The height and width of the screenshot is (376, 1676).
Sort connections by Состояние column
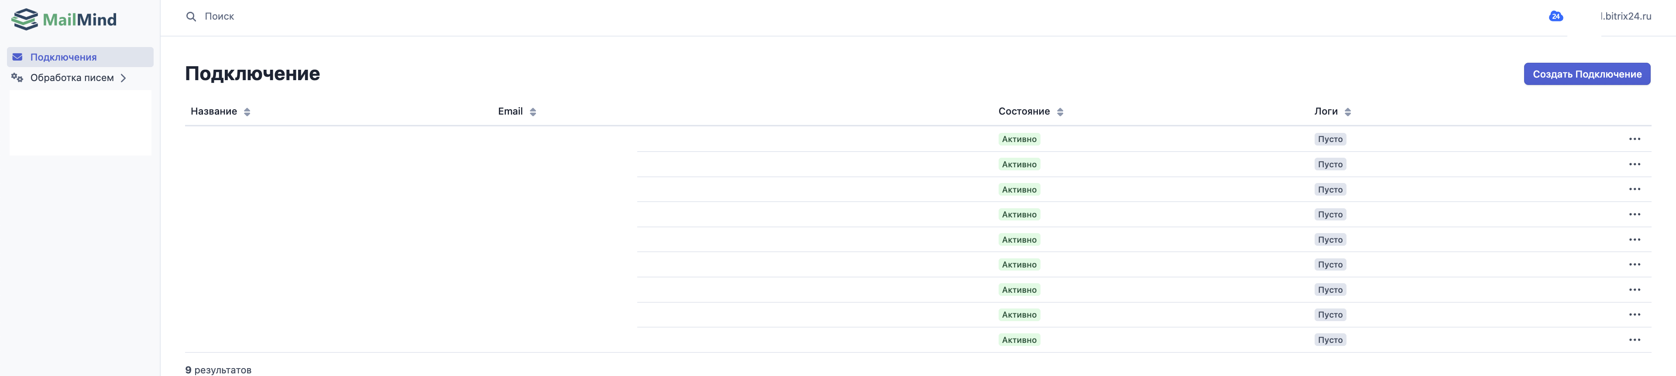pos(1059,112)
